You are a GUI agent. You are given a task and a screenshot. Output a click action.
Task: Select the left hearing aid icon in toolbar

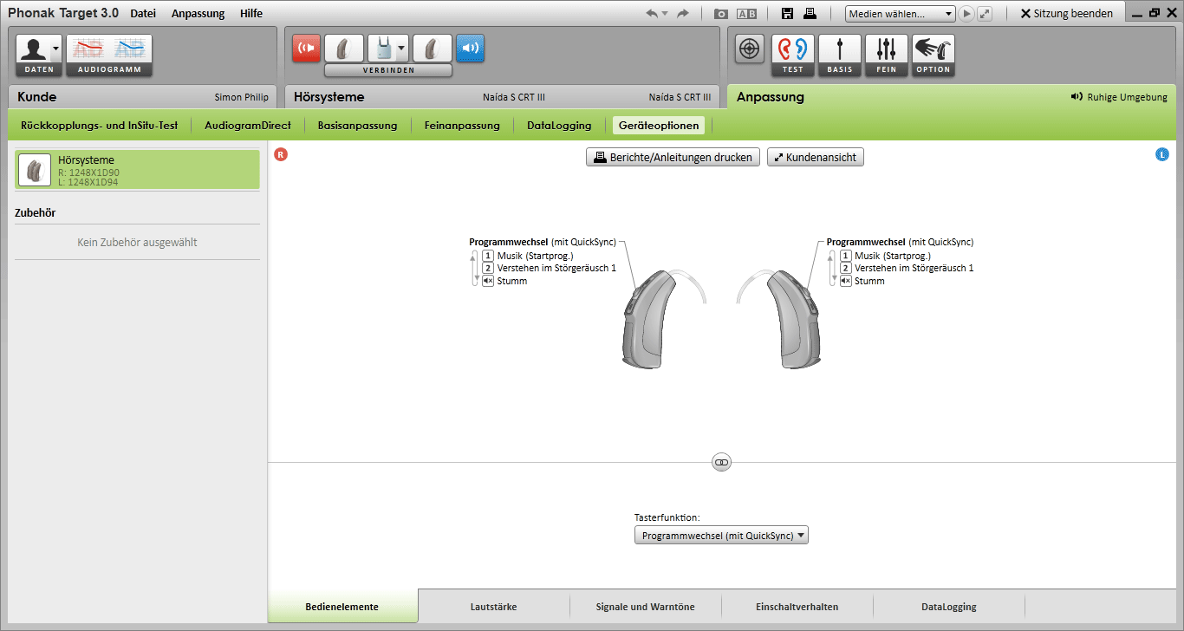[x=432, y=49]
